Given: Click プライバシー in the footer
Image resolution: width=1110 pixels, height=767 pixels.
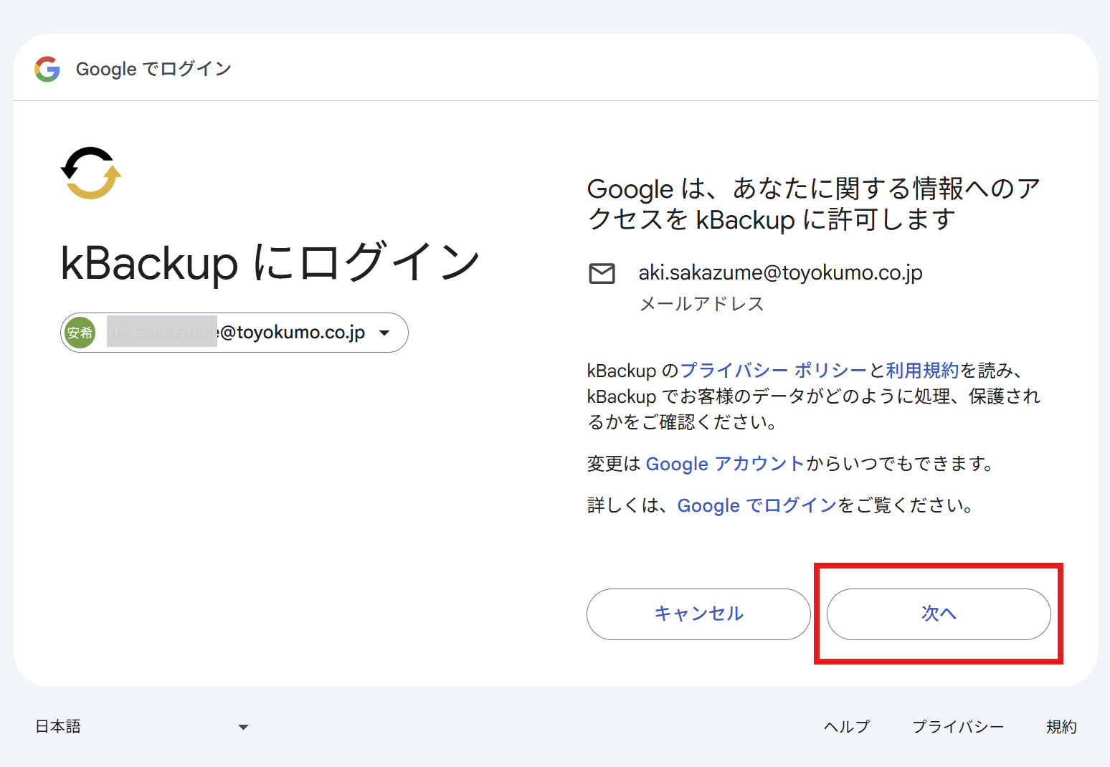Looking at the screenshot, I should [957, 727].
